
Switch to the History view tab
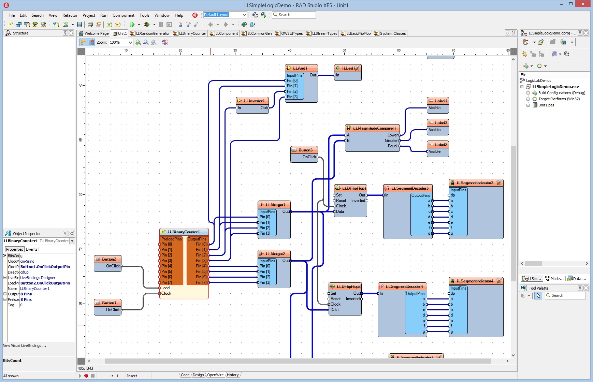click(233, 375)
